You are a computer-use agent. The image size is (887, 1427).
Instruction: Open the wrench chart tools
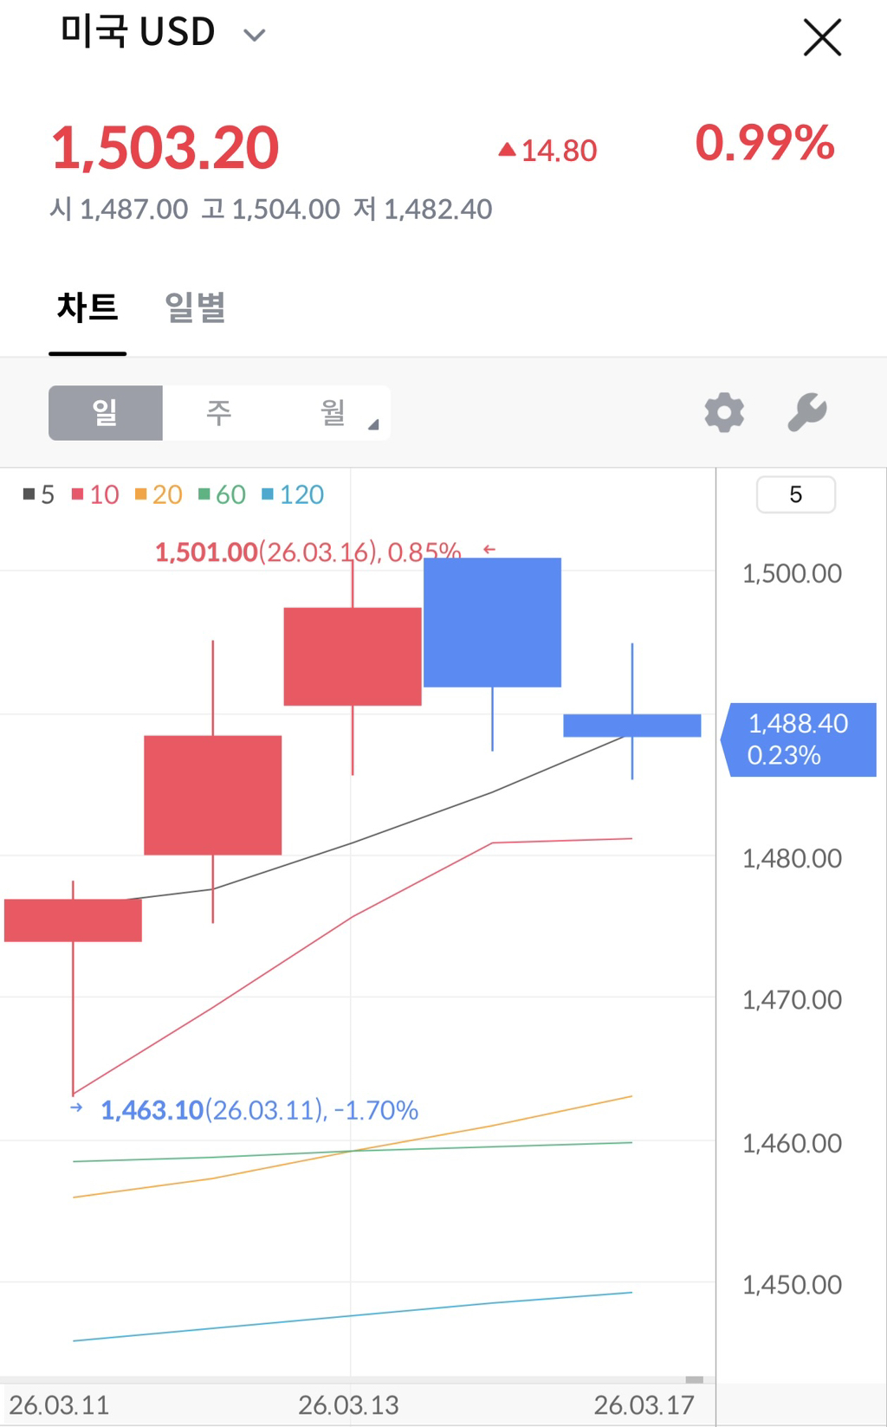(807, 412)
